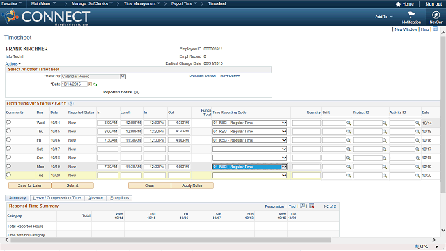Expand the Actions menu under Info Tech II
Viewport: 446px width, 251px height.
(13, 64)
